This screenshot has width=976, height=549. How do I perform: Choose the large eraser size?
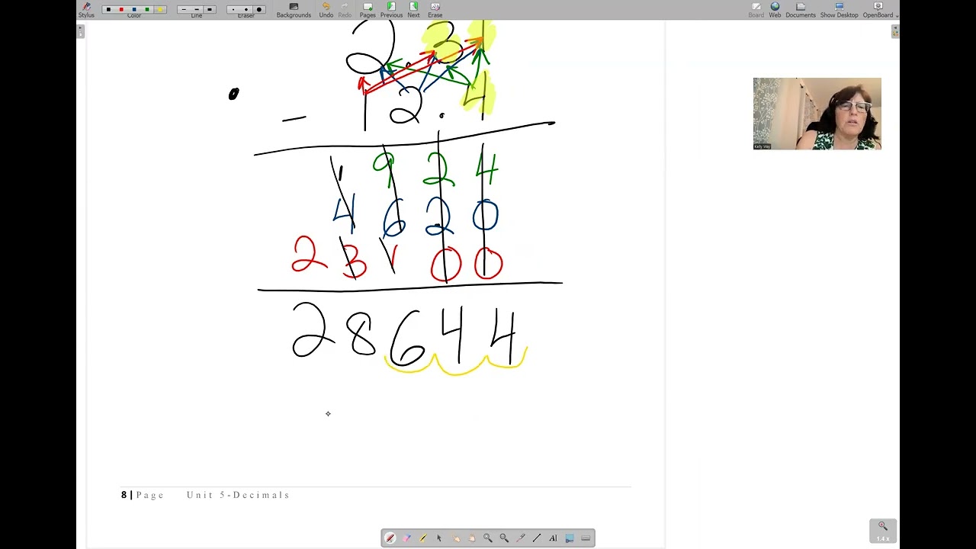(259, 9)
